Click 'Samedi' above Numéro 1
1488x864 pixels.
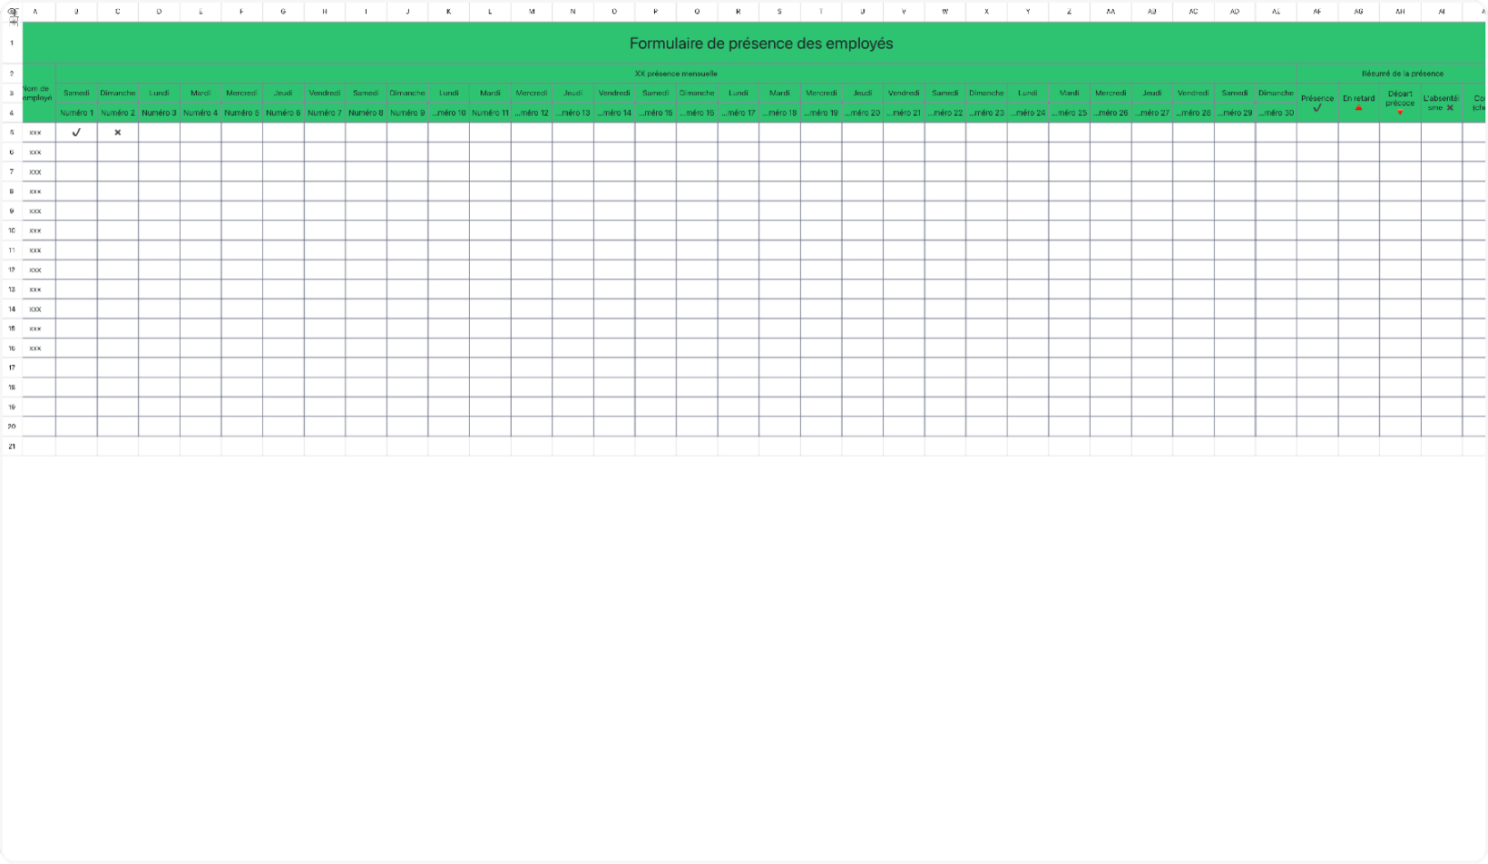pyautogui.click(x=76, y=93)
